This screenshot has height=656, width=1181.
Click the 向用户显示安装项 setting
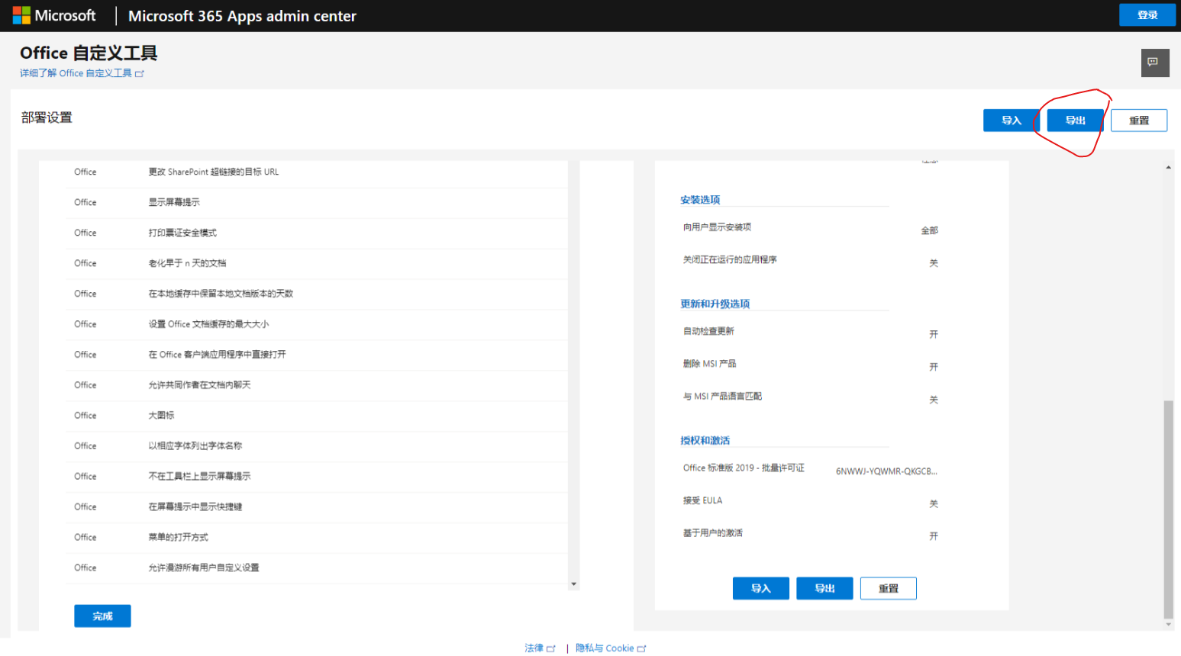(717, 227)
